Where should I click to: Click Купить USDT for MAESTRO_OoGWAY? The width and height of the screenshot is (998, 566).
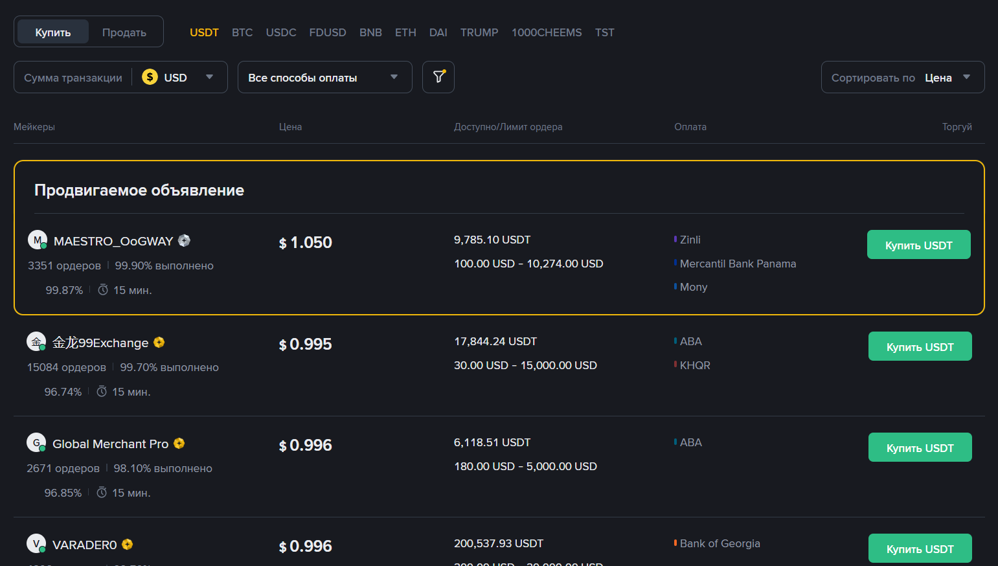[x=918, y=244]
